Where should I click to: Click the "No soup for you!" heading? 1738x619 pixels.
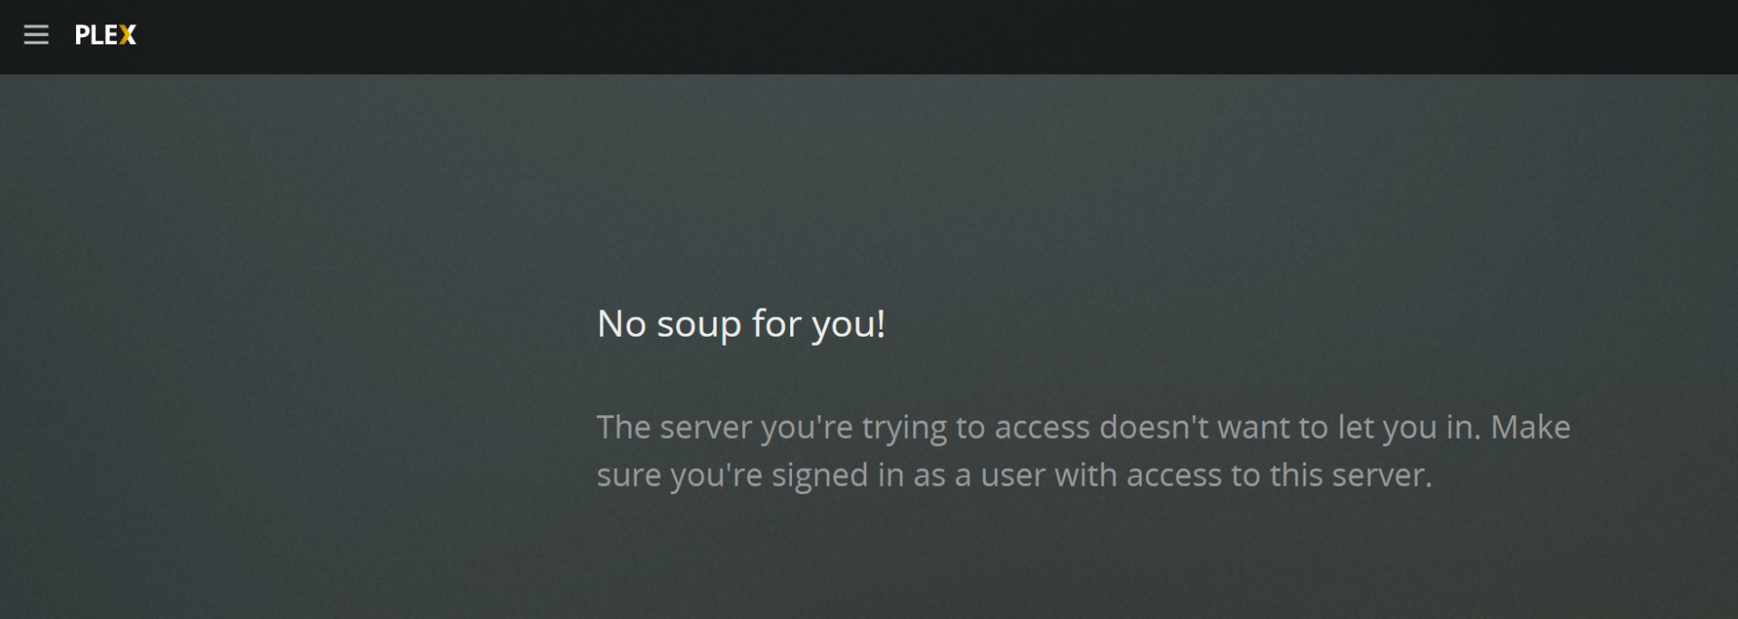pyautogui.click(x=740, y=324)
